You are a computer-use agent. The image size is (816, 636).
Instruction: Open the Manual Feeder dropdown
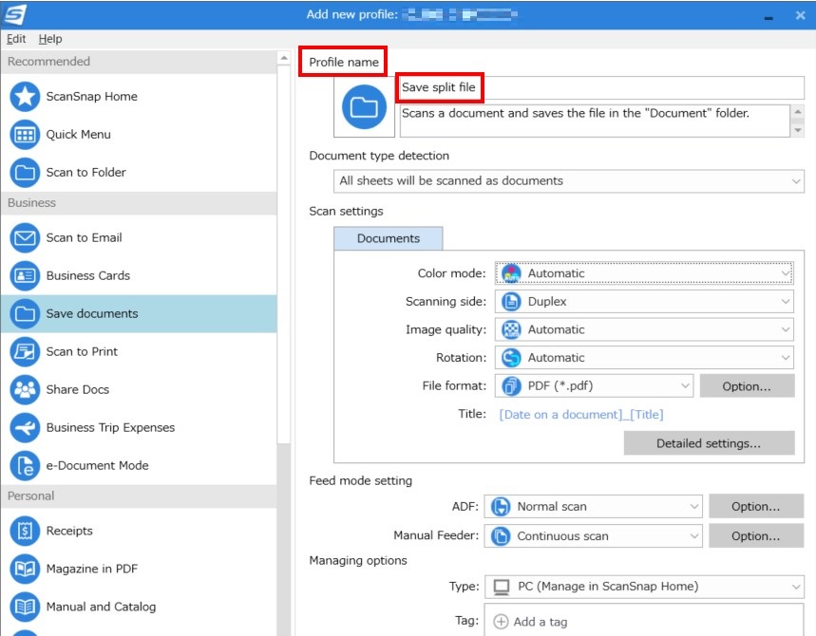click(x=594, y=536)
